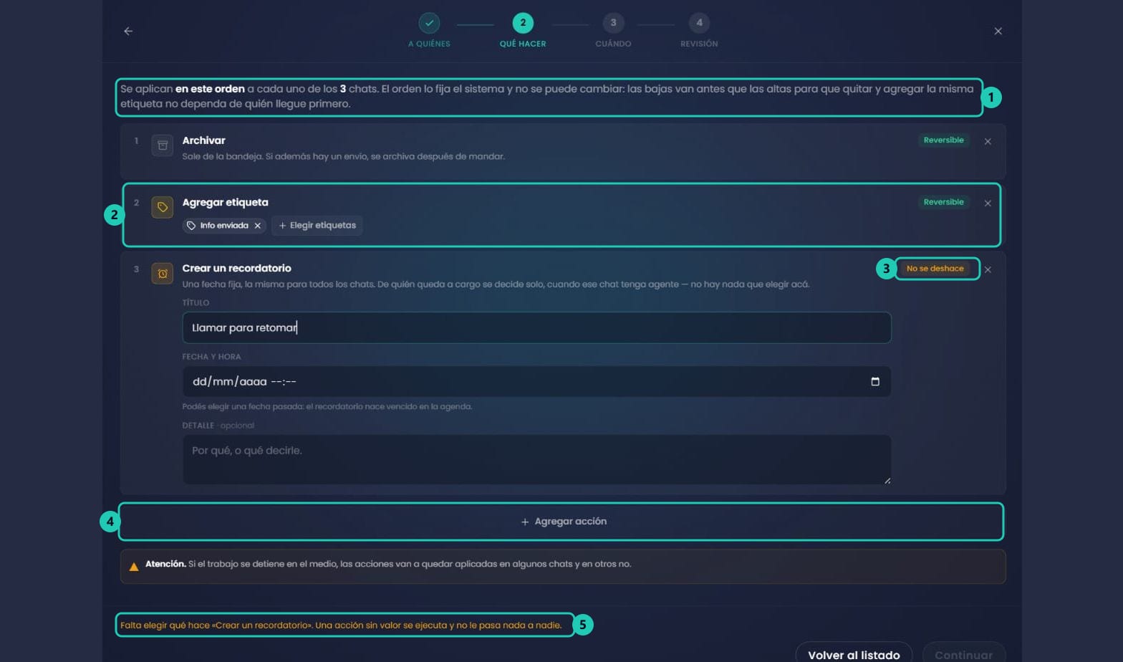Remove the Archivar action

click(x=988, y=142)
